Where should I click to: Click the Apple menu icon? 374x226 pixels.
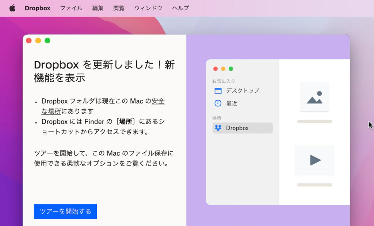point(13,8)
